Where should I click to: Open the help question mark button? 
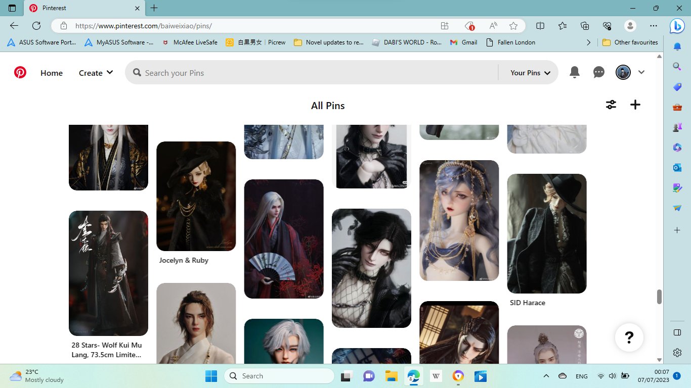(629, 337)
